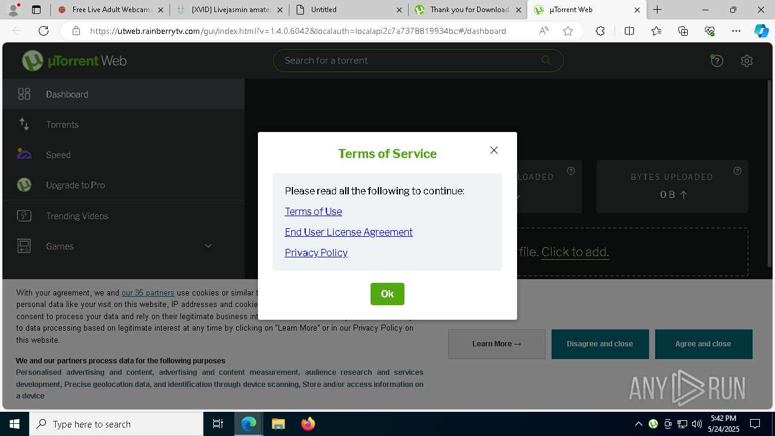
Task: Select Torrents in the sidebar
Action: click(x=124, y=124)
